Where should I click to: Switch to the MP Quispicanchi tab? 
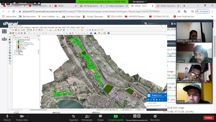pyautogui.click(x=91, y=6)
